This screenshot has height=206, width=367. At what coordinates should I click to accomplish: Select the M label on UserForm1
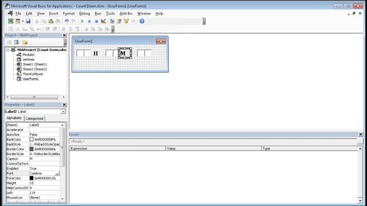click(x=125, y=53)
